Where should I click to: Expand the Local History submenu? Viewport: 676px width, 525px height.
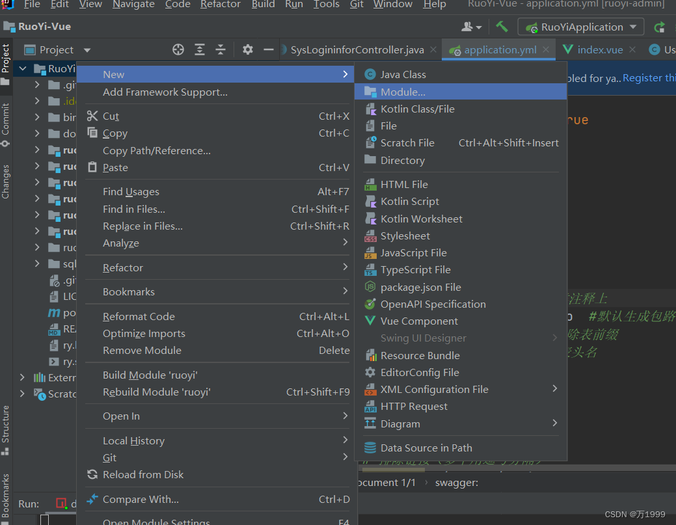pyautogui.click(x=215, y=441)
